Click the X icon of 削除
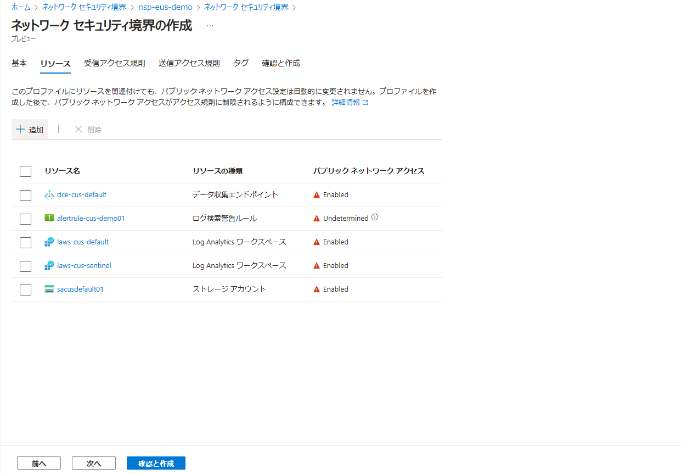681x474 pixels. click(x=78, y=129)
